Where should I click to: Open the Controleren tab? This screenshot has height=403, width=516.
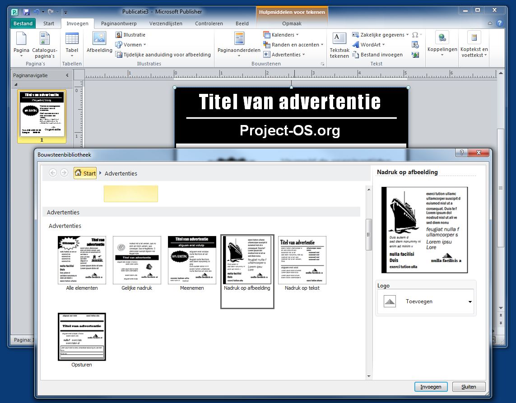click(209, 23)
